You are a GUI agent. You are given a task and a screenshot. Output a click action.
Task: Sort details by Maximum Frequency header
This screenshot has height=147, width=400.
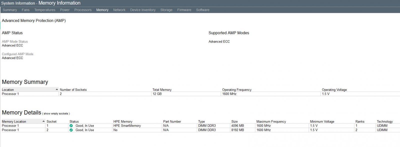[271, 122]
